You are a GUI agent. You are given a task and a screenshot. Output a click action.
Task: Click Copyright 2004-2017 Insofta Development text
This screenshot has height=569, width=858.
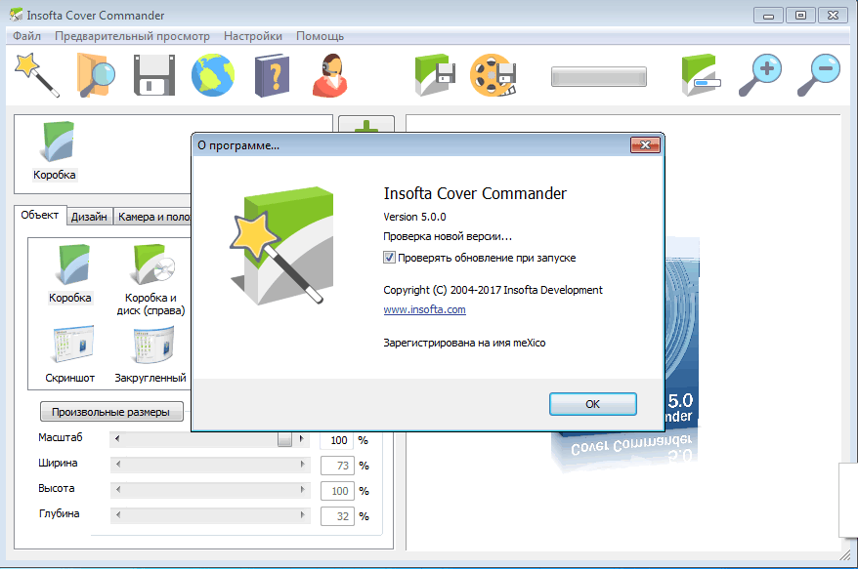[x=493, y=290]
